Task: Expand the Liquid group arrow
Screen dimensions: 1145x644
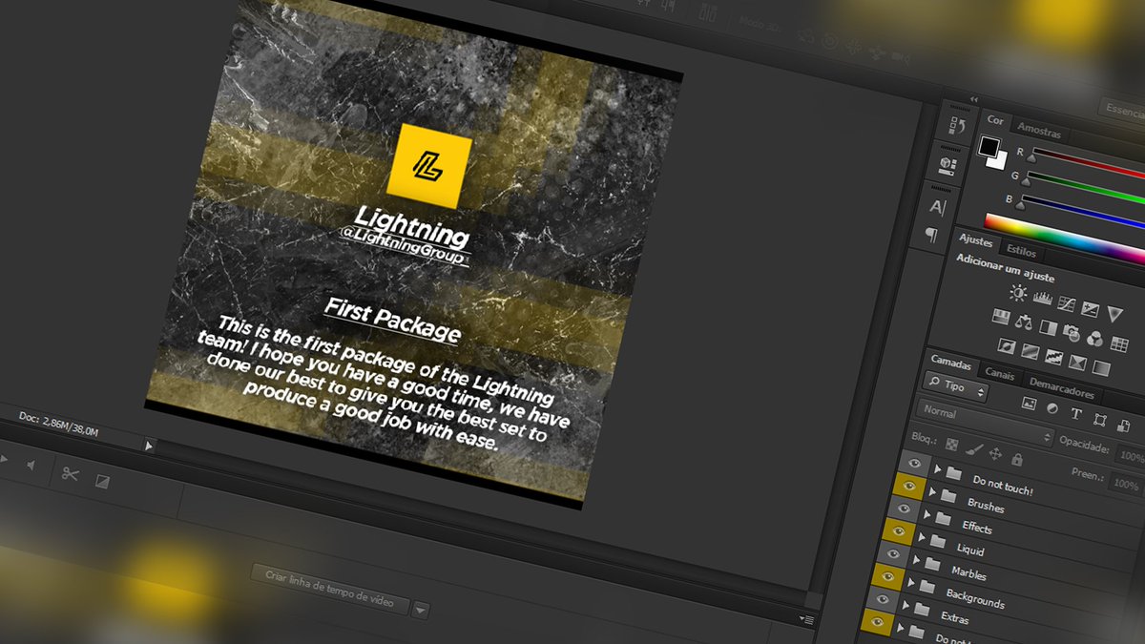Action: tap(922, 538)
